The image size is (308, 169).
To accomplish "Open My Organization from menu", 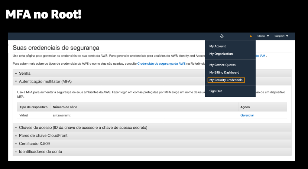I will pos(221,54).
